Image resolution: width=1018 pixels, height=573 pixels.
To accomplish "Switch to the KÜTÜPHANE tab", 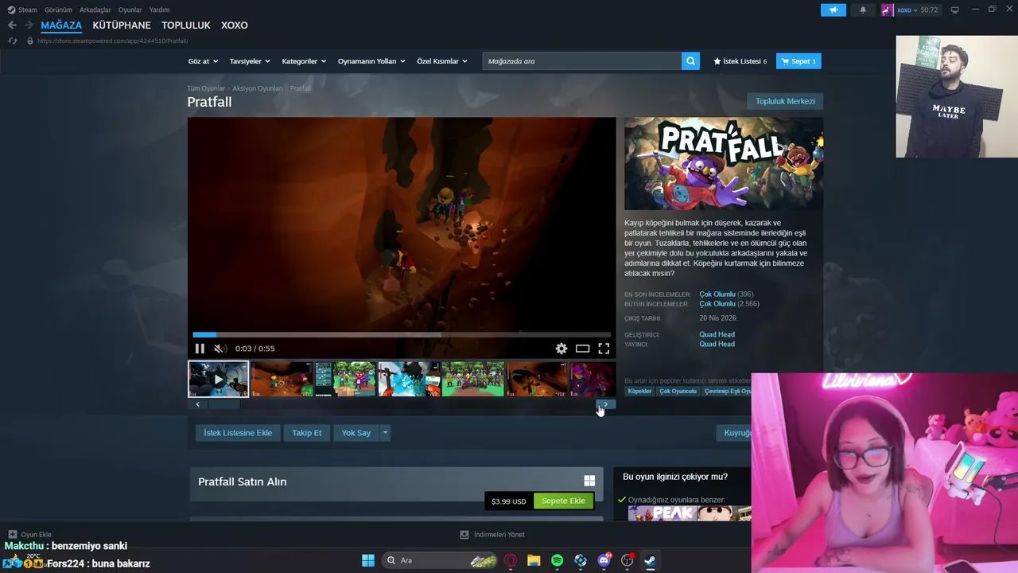I will tap(122, 25).
